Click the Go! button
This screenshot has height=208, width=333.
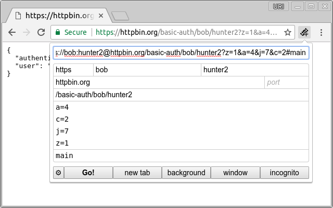(88, 173)
